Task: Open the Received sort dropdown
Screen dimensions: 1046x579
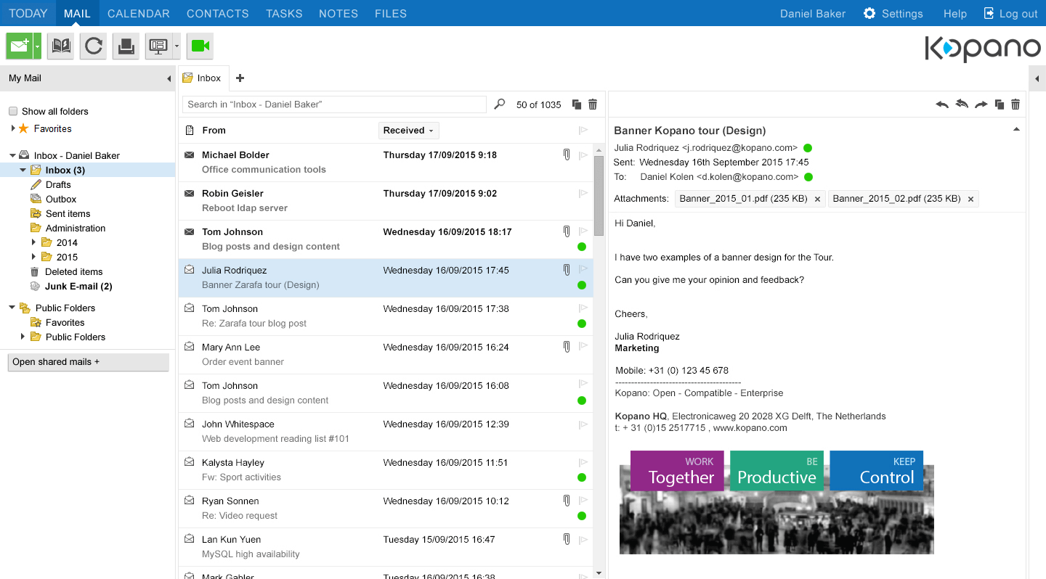Action: [408, 131]
